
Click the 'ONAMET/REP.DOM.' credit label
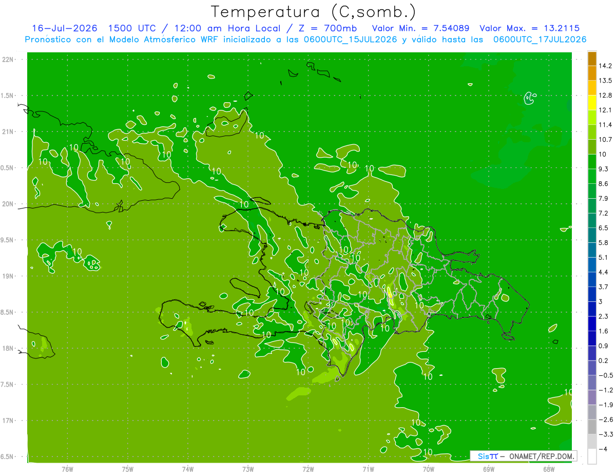541,456
